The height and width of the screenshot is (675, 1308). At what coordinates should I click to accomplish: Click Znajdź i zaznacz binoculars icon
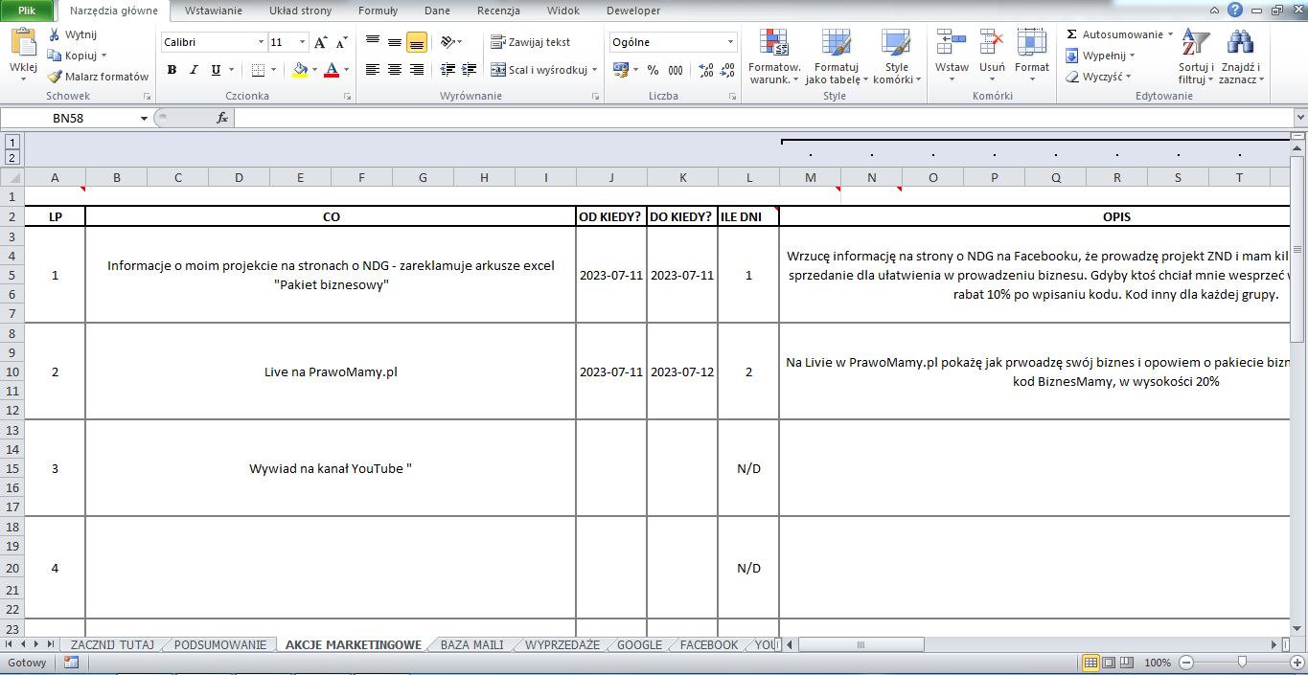click(1240, 43)
